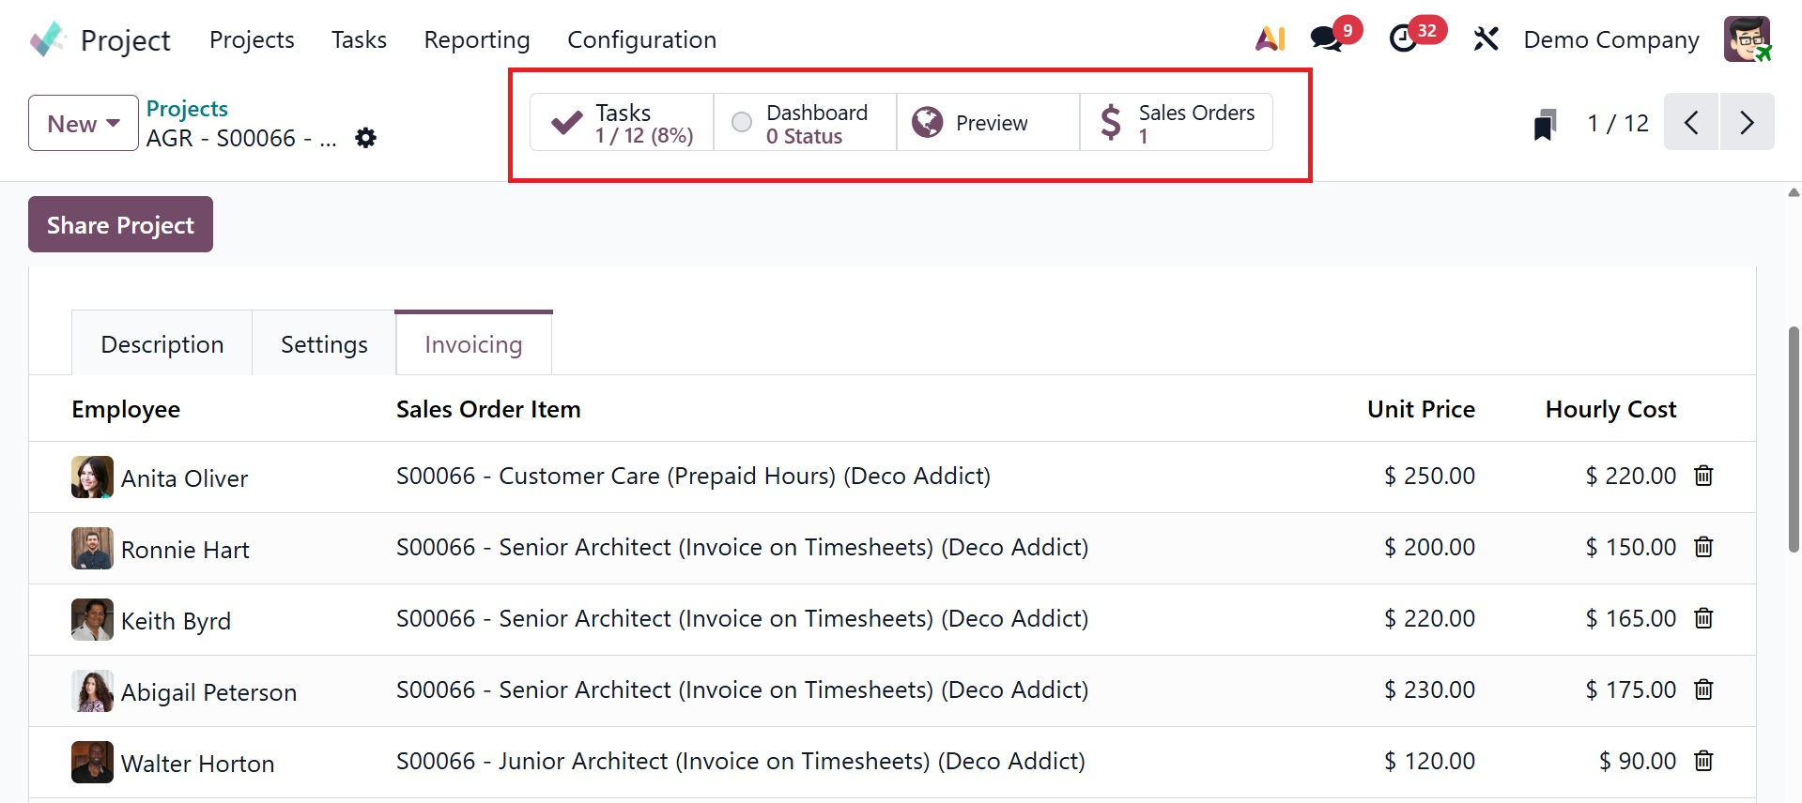The height and width of the screenshot is (803, 1802).
Task: Click the Share Project button
Action: pos(120,225)
